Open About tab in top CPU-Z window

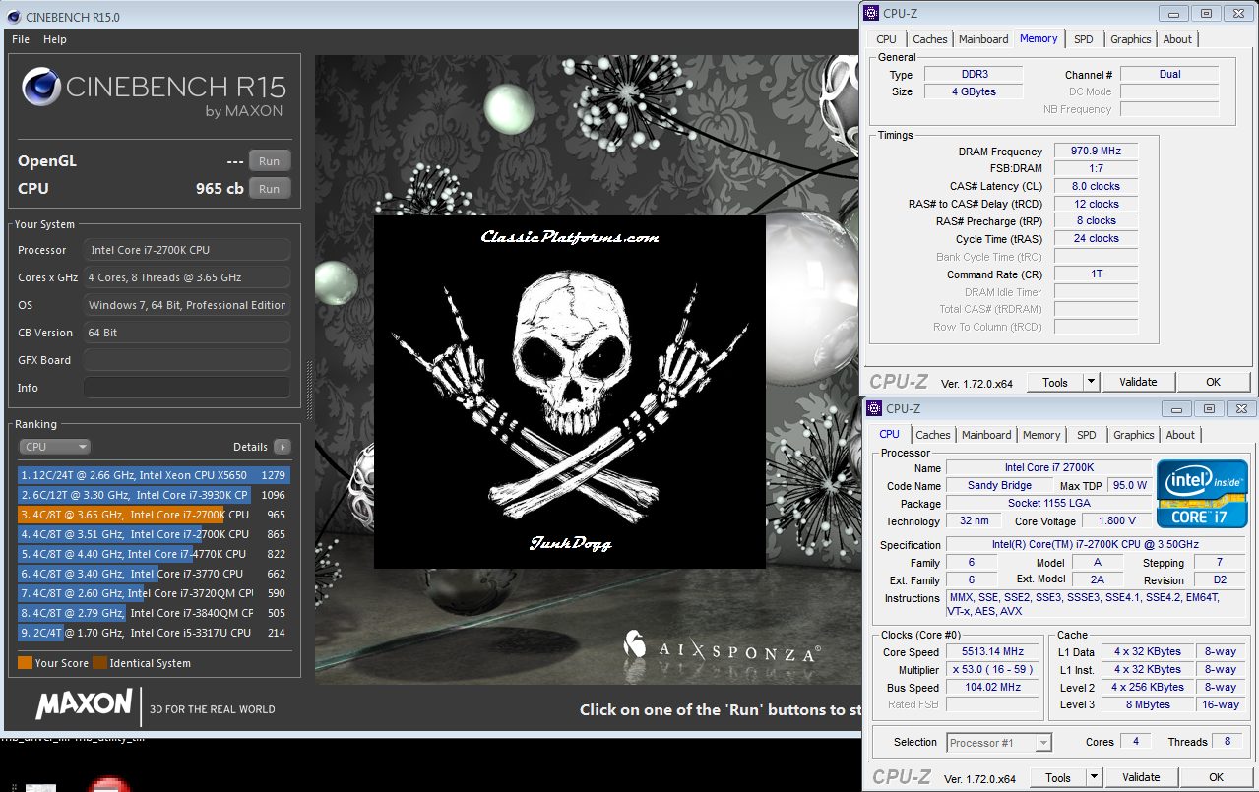coord(1177,39)
